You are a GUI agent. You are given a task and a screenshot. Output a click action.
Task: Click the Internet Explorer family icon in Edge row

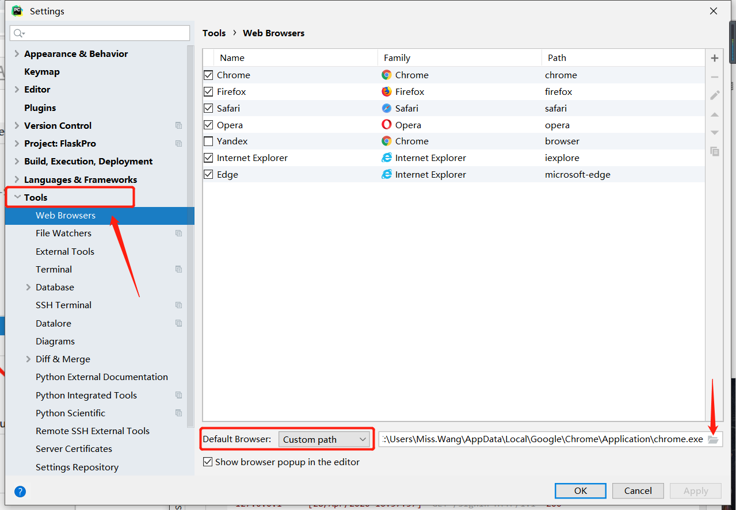tap(387, 174)
